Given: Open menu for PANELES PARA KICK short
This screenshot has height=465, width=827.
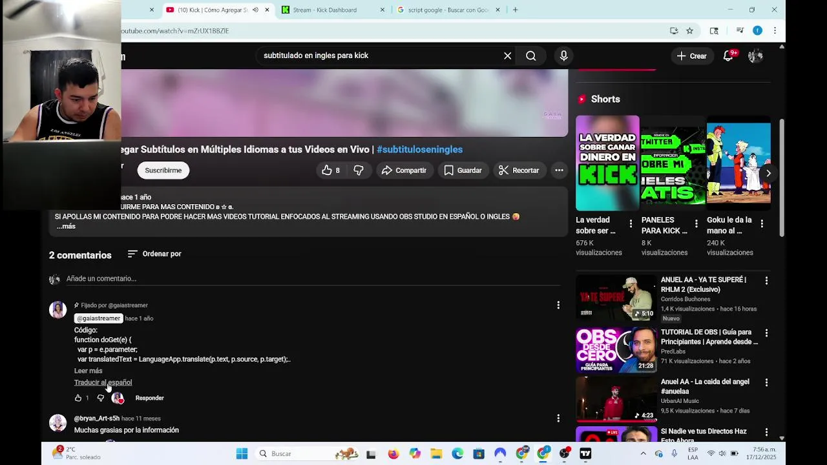Looking at the screenshot, I should pos(696,224).
